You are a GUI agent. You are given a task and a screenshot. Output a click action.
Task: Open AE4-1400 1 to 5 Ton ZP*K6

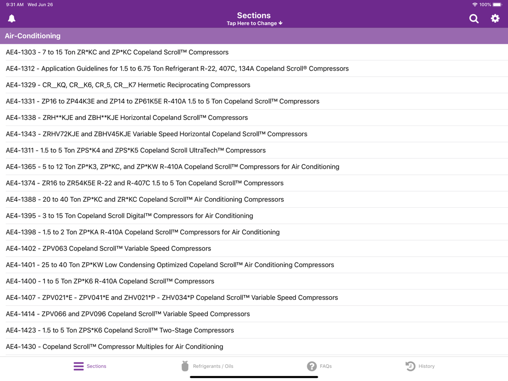click(254, 281)
